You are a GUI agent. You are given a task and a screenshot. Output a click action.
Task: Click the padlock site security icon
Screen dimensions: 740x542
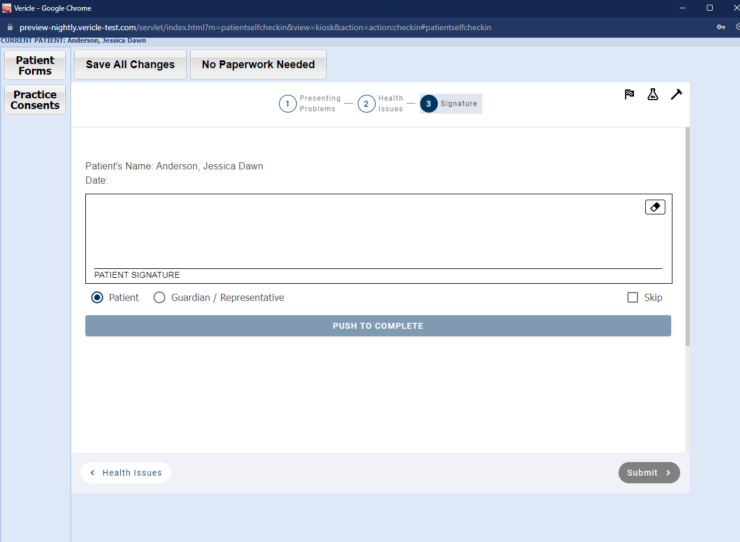coord(9,27)
